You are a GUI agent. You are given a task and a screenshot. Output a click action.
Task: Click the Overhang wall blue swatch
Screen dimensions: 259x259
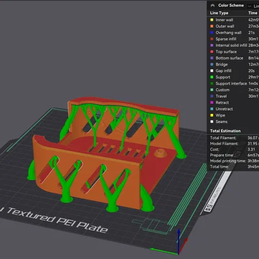[x=212, y=32]
